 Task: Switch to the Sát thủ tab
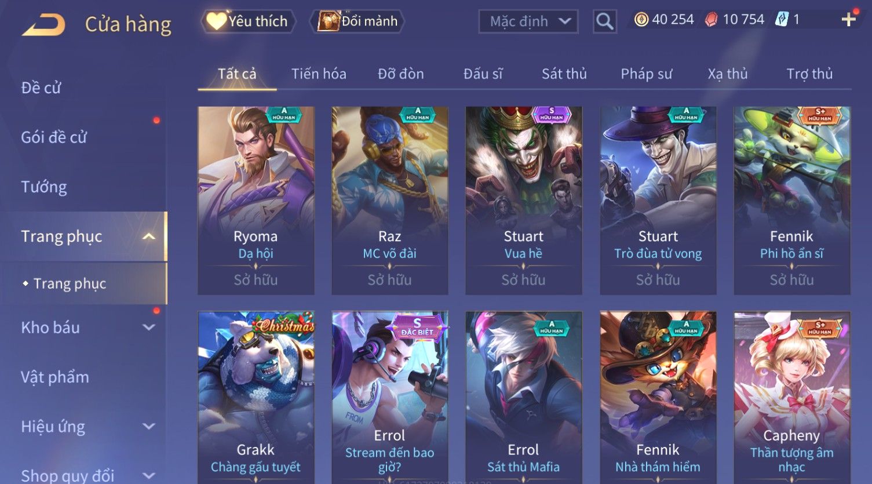point(564,74)
